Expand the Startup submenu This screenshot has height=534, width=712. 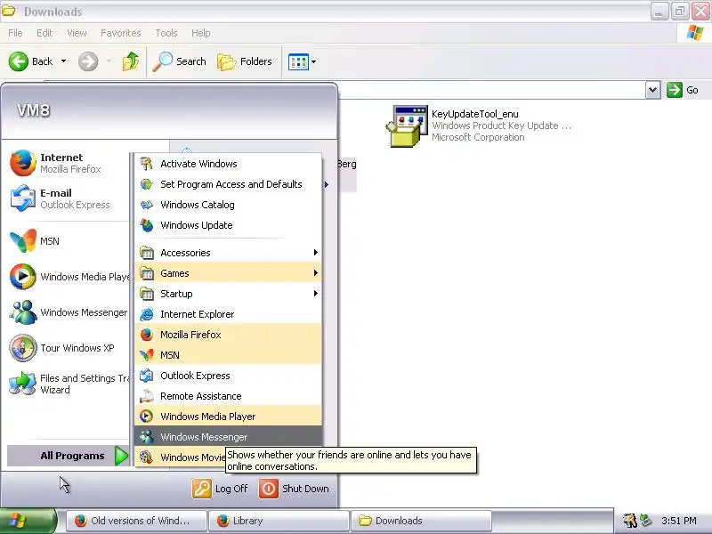[228, 294]
